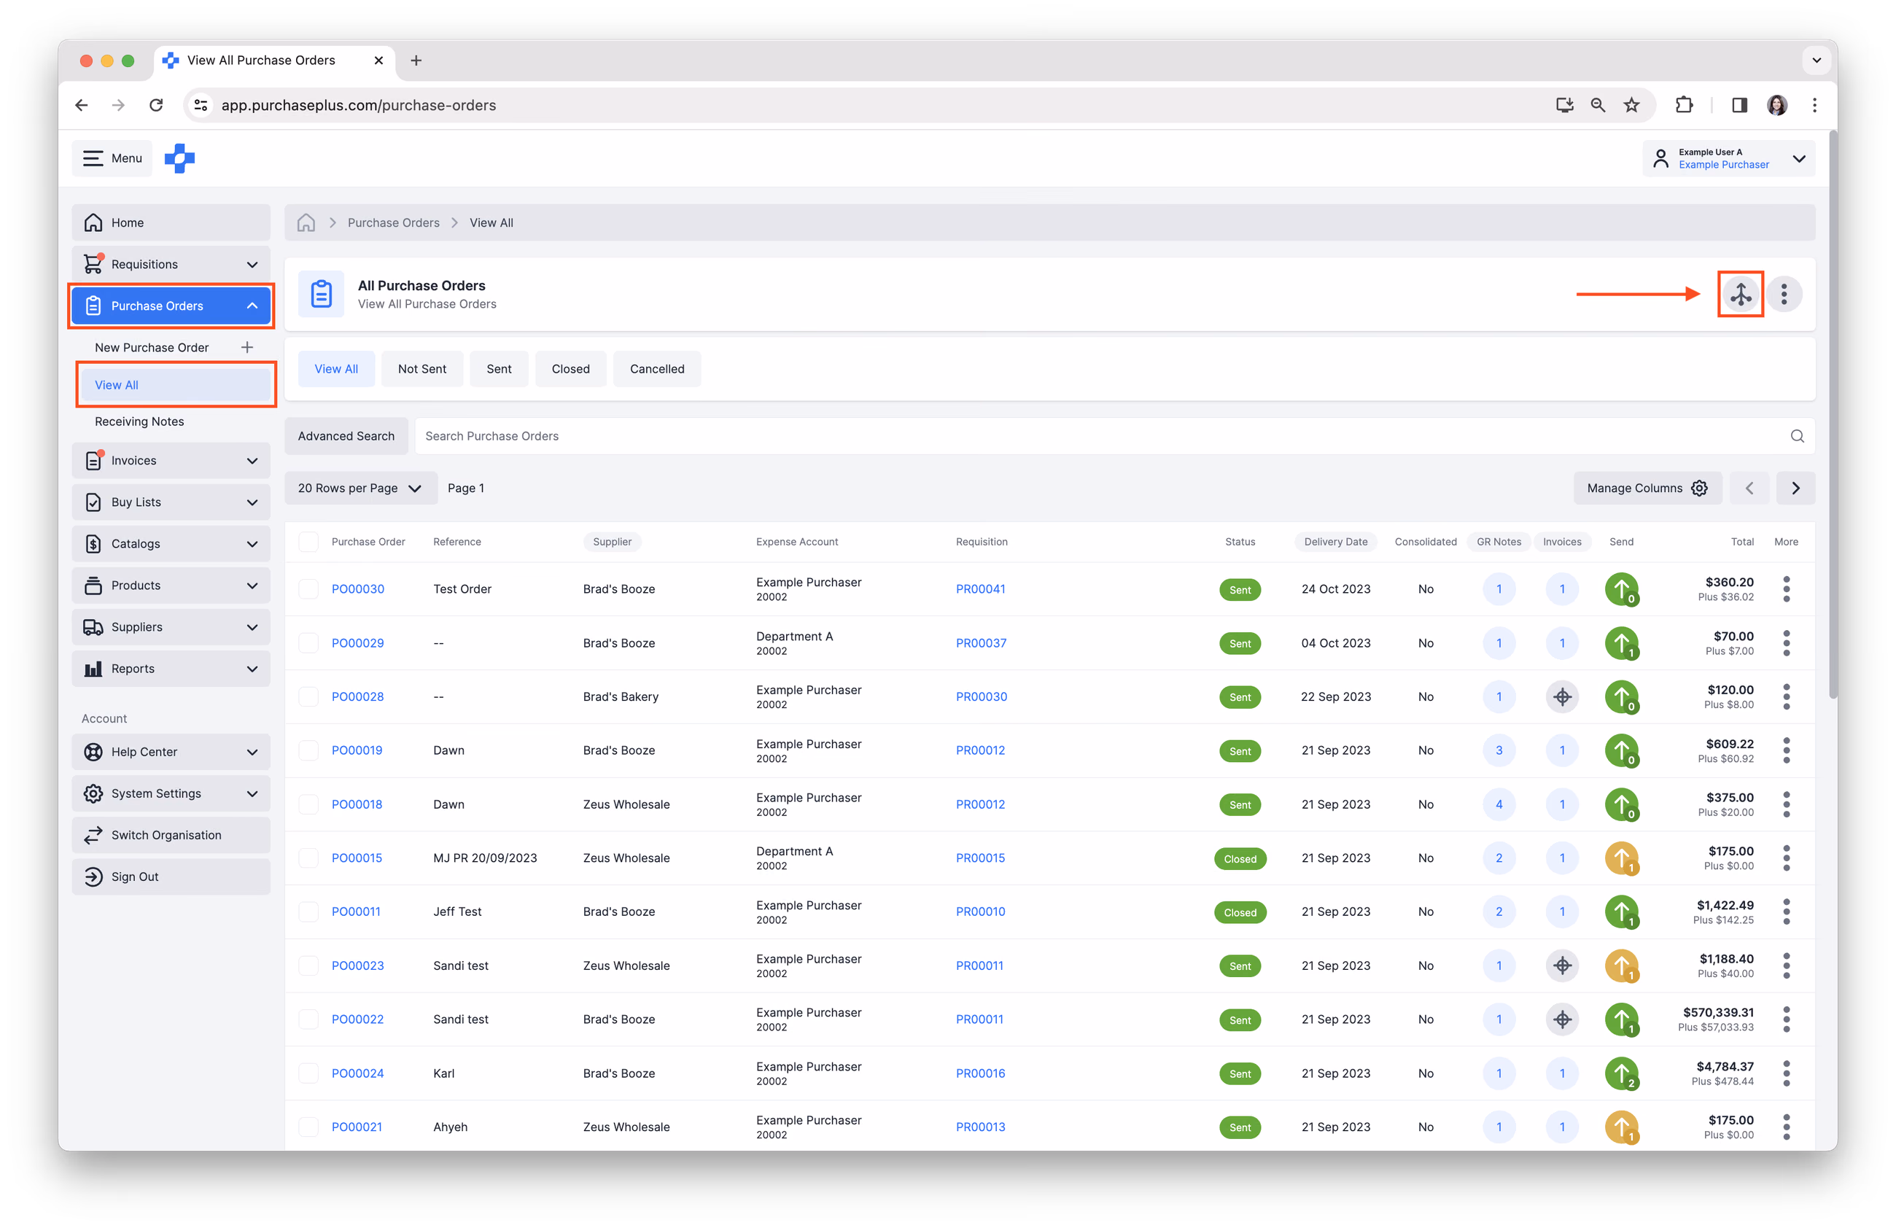
Task: Open the three-dot menu in All Purchase Orders header
Action: click(1784, 294)
